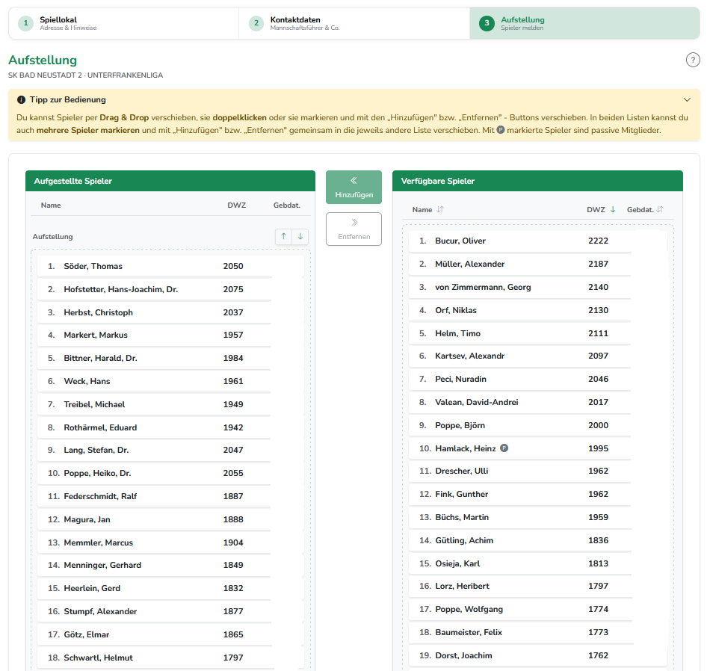The image size is (710, 671).
Task: Select Büchs, Martin row
Action: 538,517
